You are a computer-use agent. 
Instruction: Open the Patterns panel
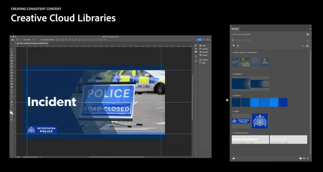point(203,55)
